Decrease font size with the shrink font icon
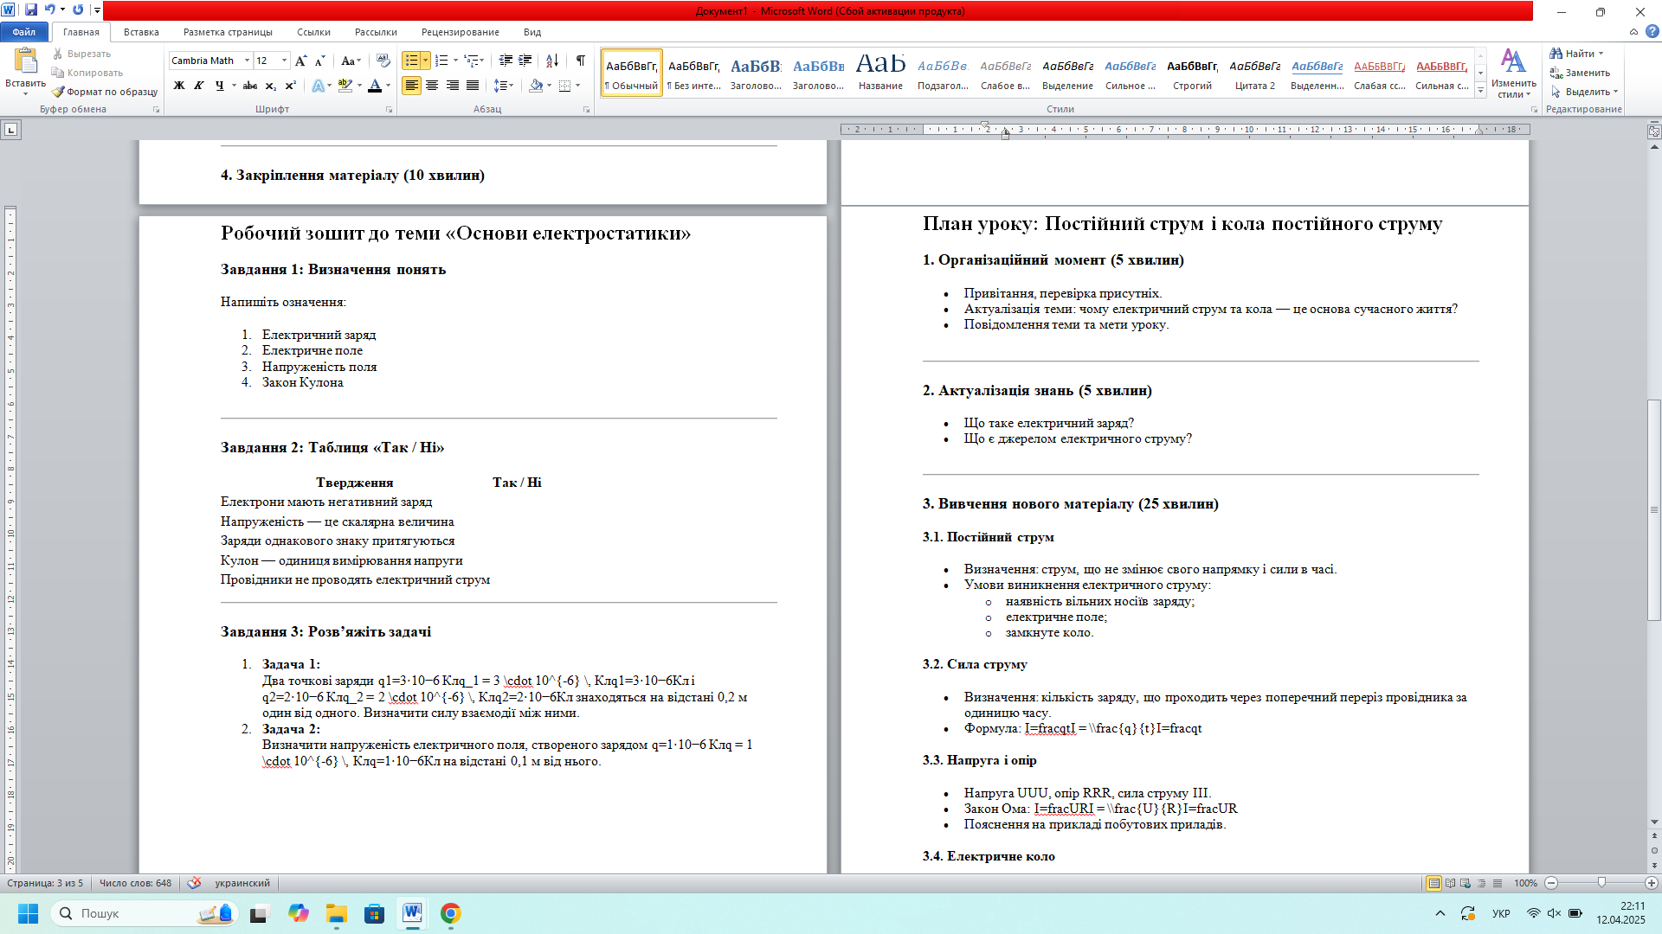 tap(319, 61)
